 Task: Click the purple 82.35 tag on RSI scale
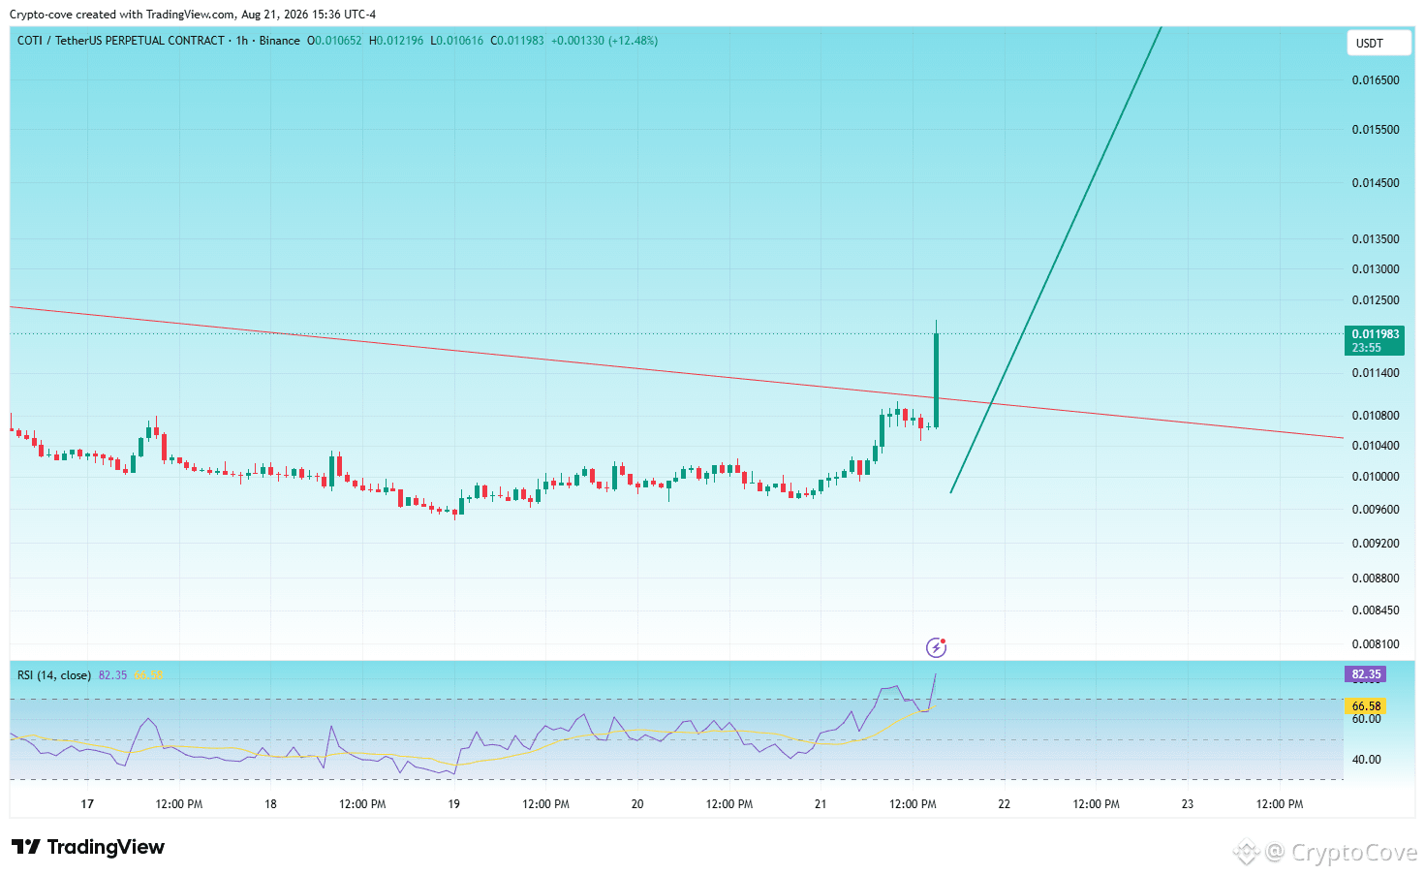coord(1366,674)
